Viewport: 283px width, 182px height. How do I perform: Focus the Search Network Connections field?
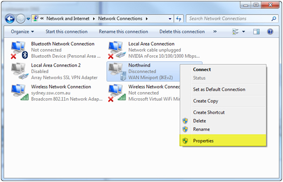coord(232,19)
